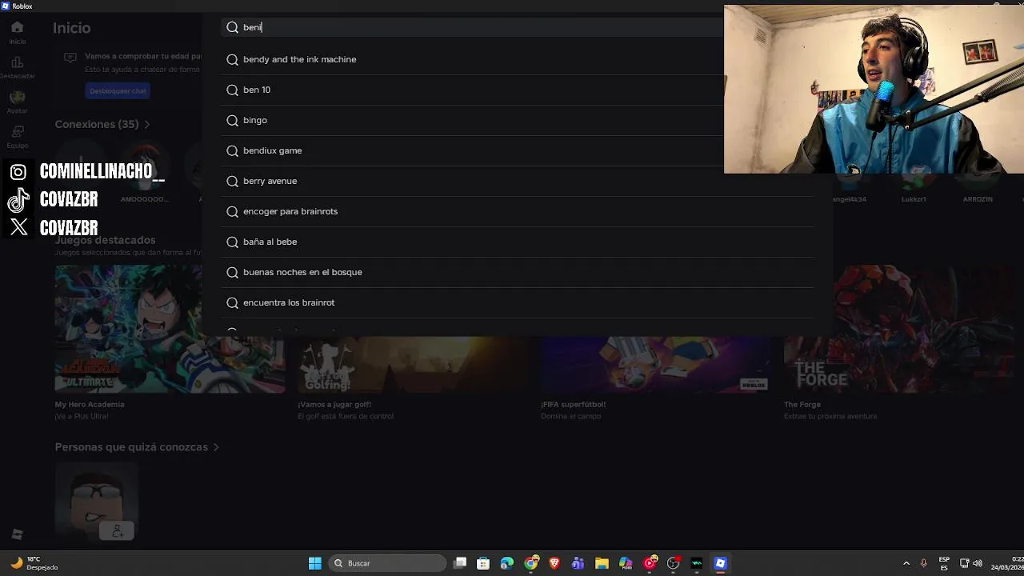1024x576 pixels.
Task: Click the 'Juegos destacados' section heading
Action: click(105, 240)
